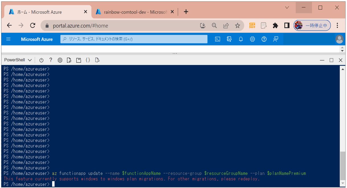Image resolution: width=347 pixels, height=188 pixels.
Task: Click the Microsoft Azure home link
Action: coord(37,39)
